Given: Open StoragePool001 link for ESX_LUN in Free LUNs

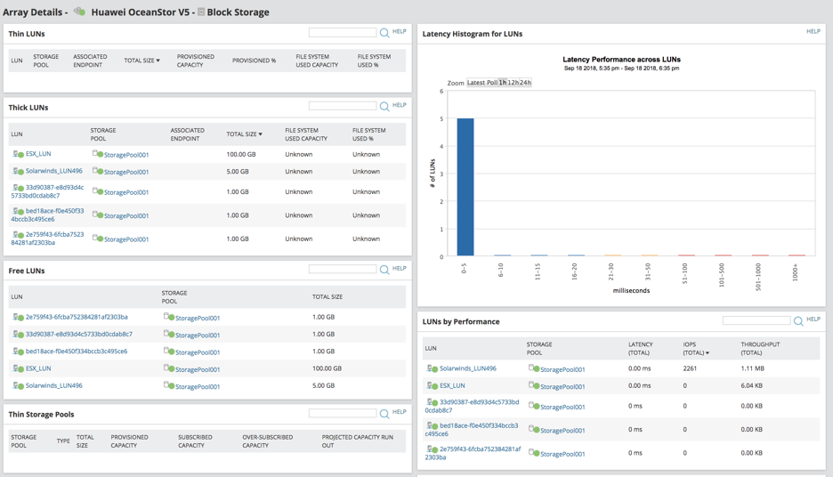Looking at the screenshot, I should (198, 369).
